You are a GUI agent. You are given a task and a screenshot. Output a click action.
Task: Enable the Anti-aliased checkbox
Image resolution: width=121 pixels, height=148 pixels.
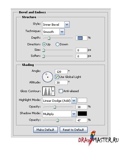click(61, 91)
